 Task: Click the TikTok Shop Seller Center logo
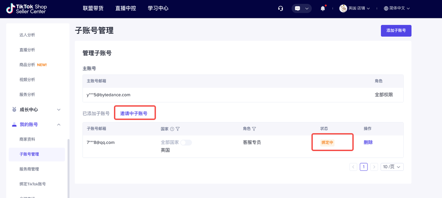tap(26, 9)
